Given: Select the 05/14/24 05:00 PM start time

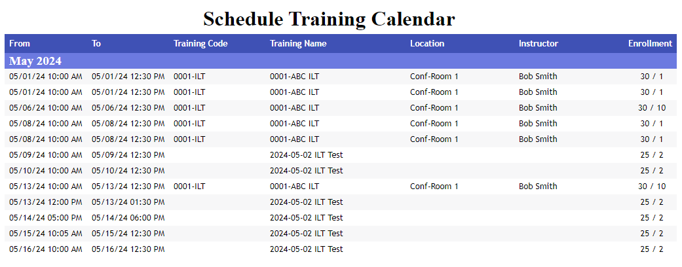Looking at the screenshot, I should pos(46,218).
